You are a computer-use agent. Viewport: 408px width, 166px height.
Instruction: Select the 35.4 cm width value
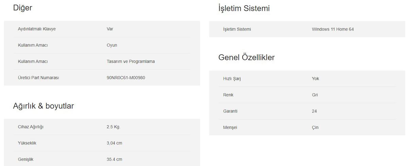click(x=114, y=159)
